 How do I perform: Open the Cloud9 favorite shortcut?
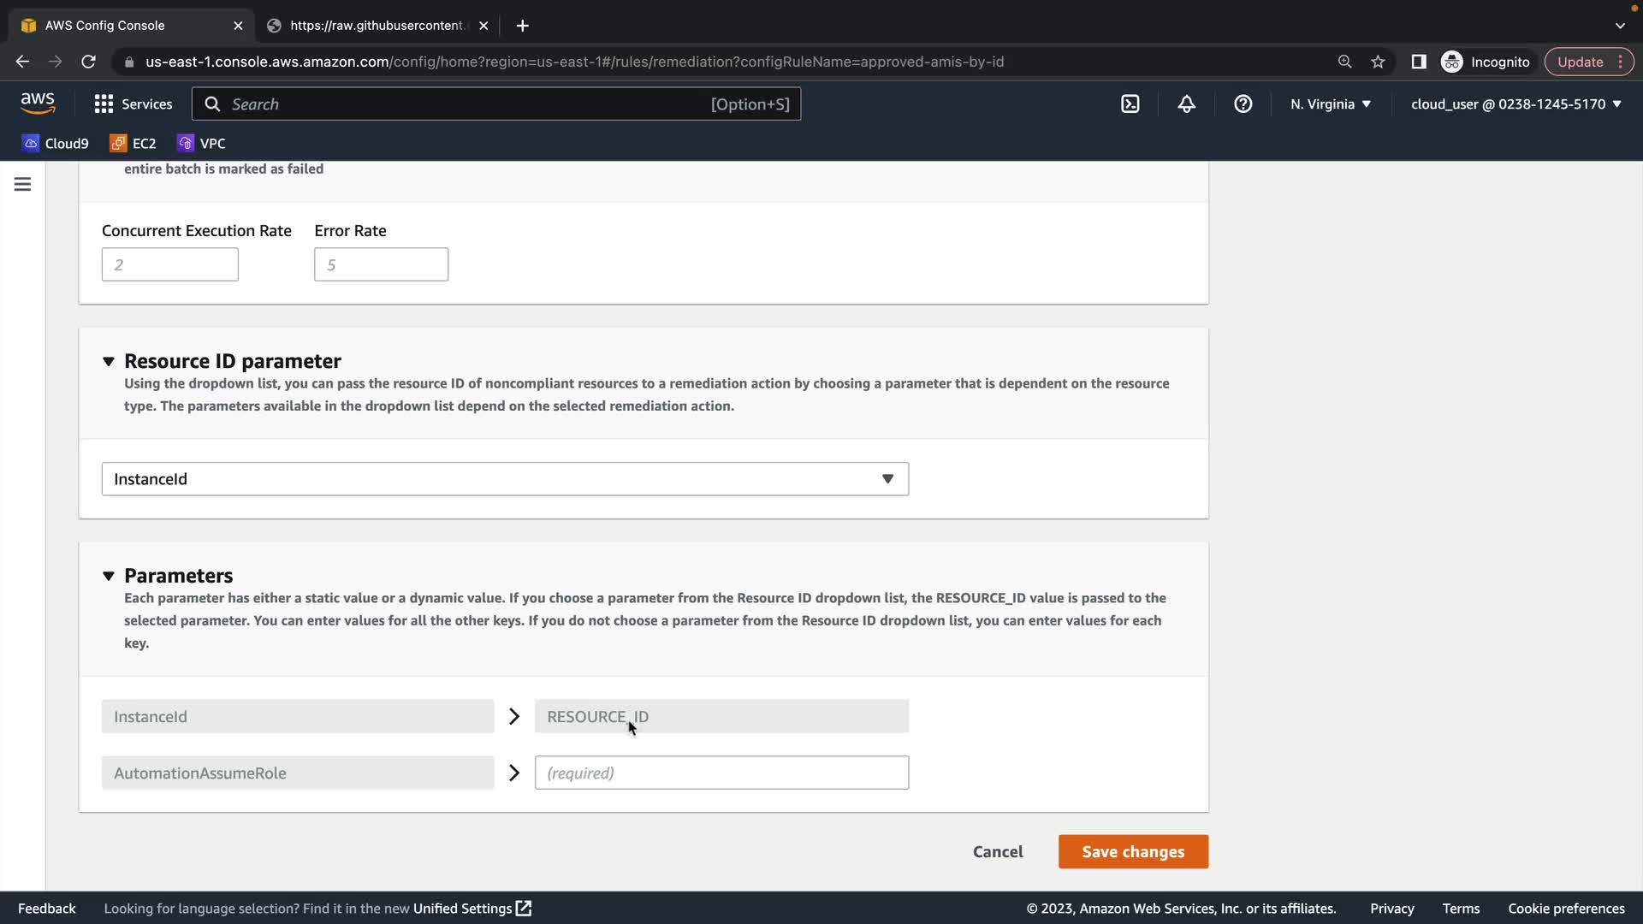56,144
